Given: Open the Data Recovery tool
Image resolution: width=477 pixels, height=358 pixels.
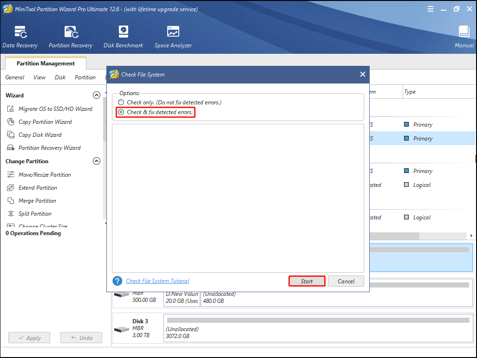Looking at the screenshot, I should tap(20, 37).
